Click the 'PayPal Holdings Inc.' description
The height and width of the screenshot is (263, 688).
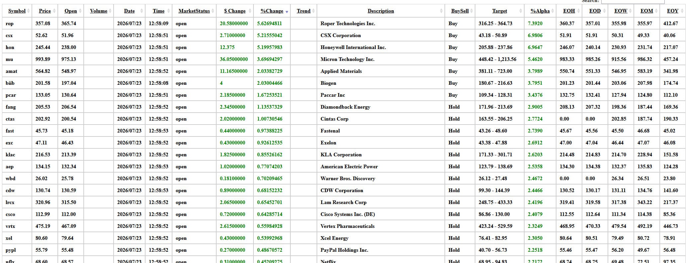pos(344,250)
